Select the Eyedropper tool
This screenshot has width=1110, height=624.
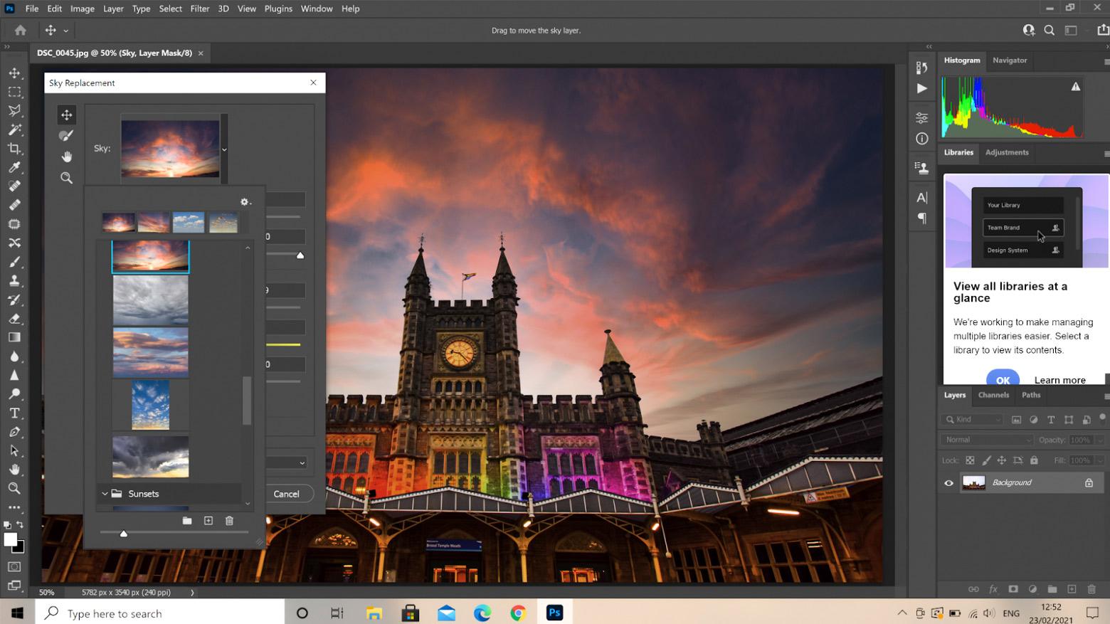coord(14,167)
